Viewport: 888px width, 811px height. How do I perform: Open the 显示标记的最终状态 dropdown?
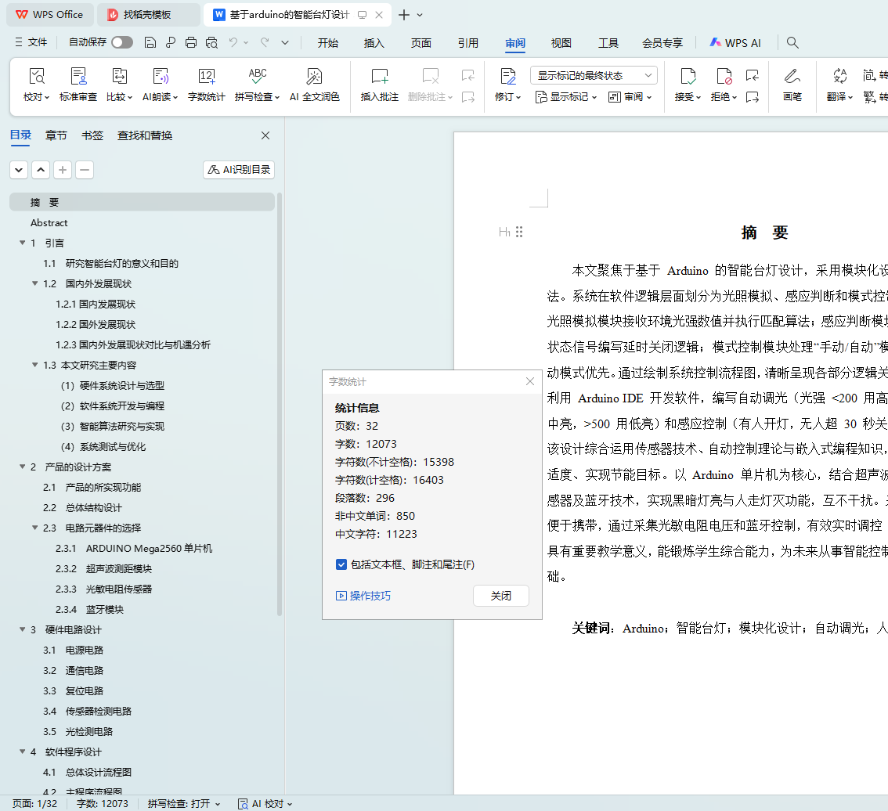pos(594,75)
